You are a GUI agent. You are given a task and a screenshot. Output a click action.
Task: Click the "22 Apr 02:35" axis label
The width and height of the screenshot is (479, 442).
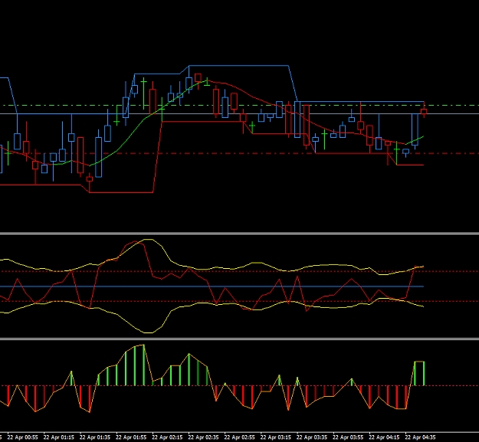pos(203,437)
